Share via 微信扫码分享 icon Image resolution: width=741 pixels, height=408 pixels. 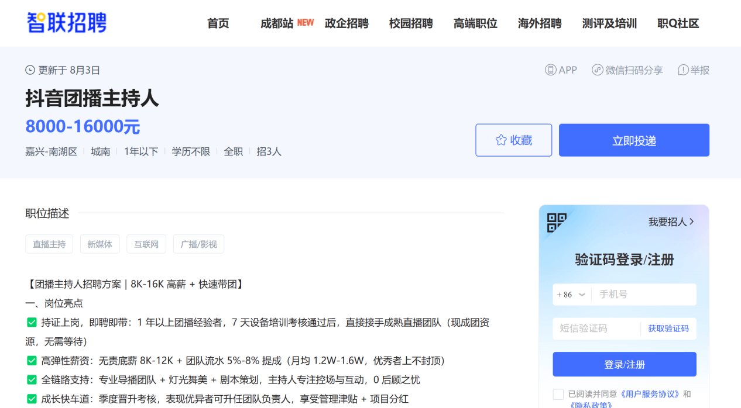[597, 70]
